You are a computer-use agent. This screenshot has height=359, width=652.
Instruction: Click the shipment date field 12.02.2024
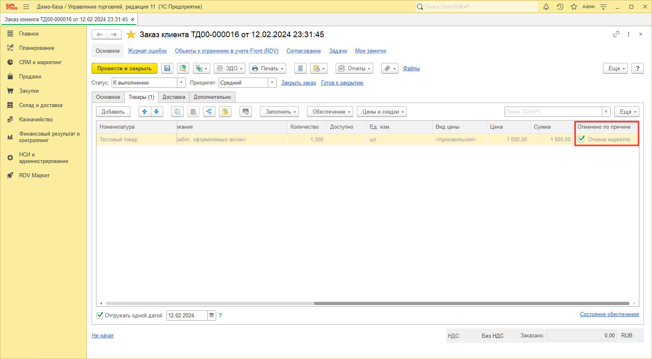click(x=187, y=316)
